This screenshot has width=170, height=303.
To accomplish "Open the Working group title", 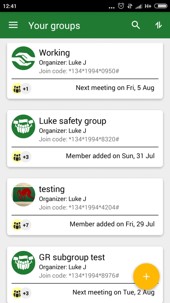I will [54, 53].
